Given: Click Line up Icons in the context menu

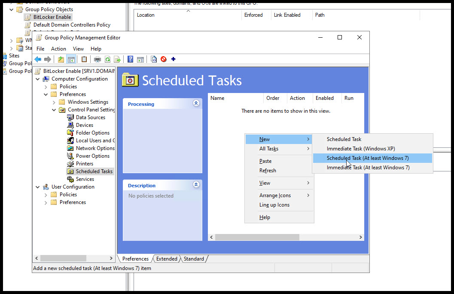Looking at the screenshot, I should (275, 205).
